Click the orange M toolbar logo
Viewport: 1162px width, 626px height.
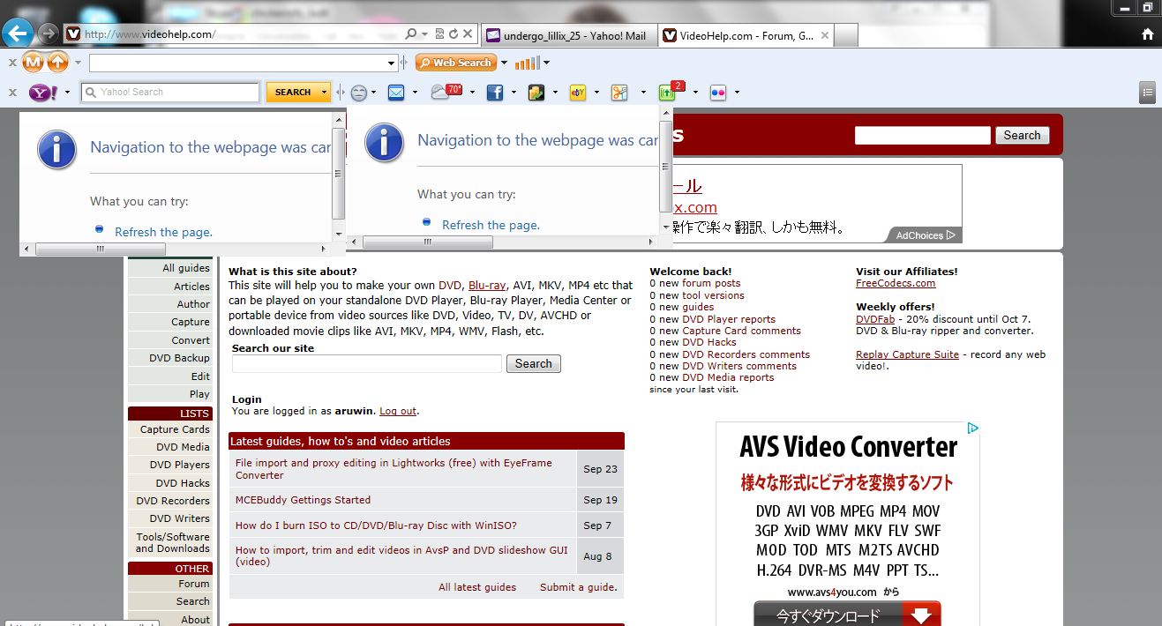[34, 63]
